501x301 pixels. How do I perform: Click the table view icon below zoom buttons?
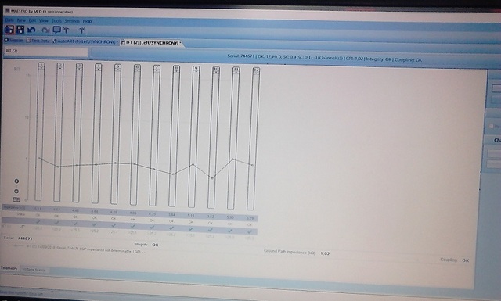[16, 199]
